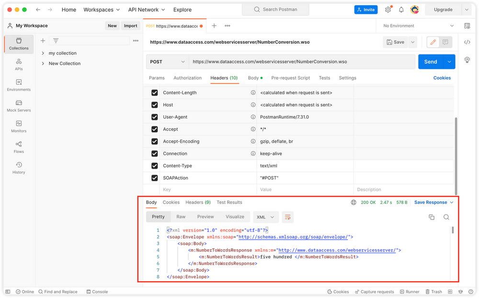479x298 pixels.
Task: Open the notifications bell icon
Action: coord(401,10)
